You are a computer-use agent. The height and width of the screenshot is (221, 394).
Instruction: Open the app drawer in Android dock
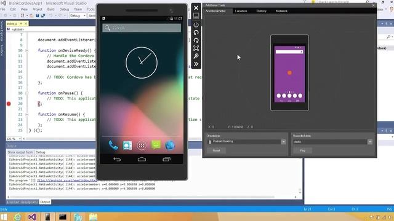142,145
